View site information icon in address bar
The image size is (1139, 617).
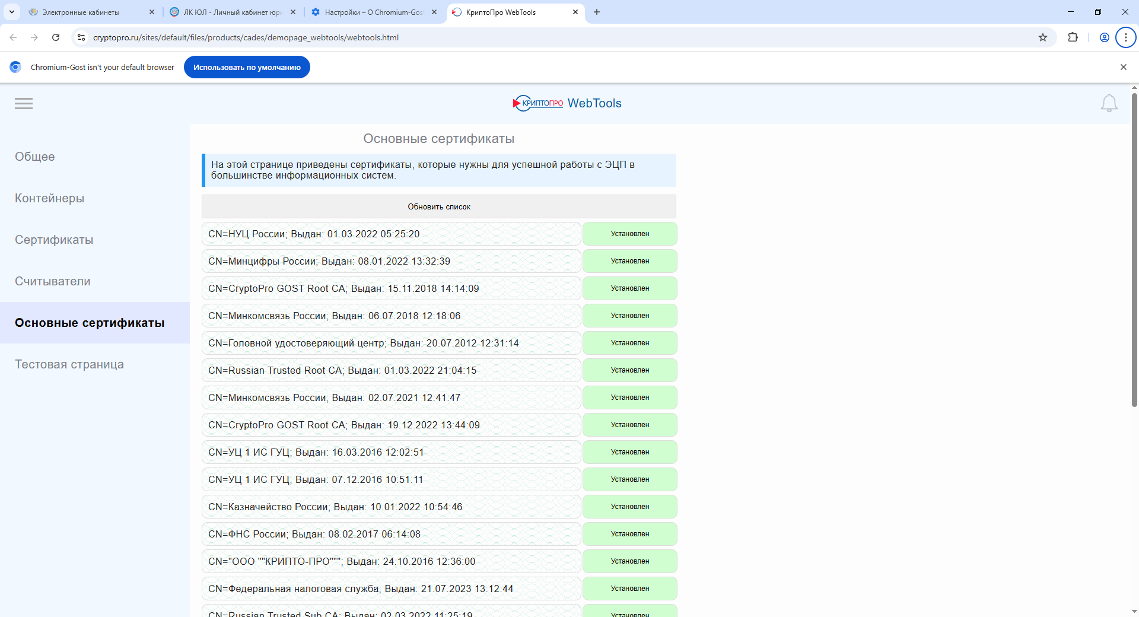(x=81, y=37)
